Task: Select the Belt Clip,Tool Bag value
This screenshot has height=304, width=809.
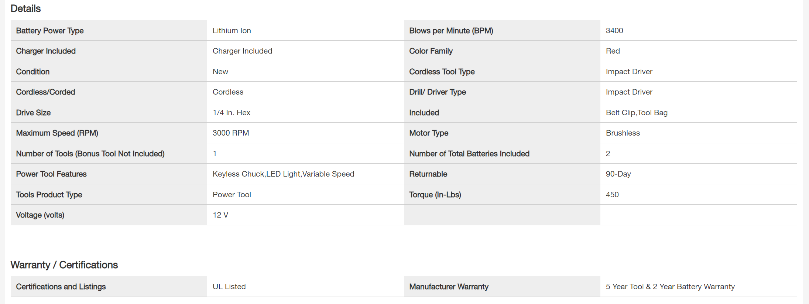Action: (636, 113)
